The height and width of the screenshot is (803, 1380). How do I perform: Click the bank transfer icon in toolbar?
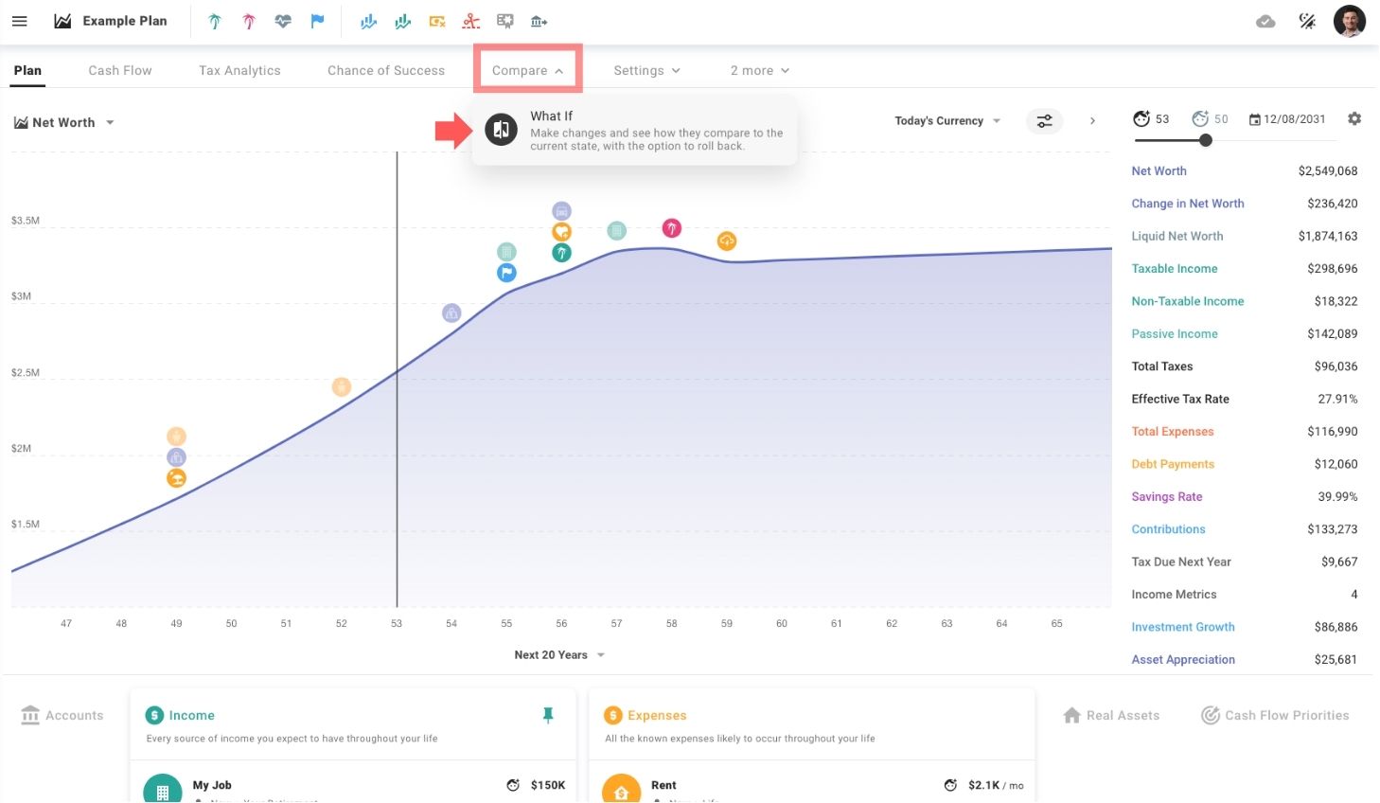coord(539,21)
